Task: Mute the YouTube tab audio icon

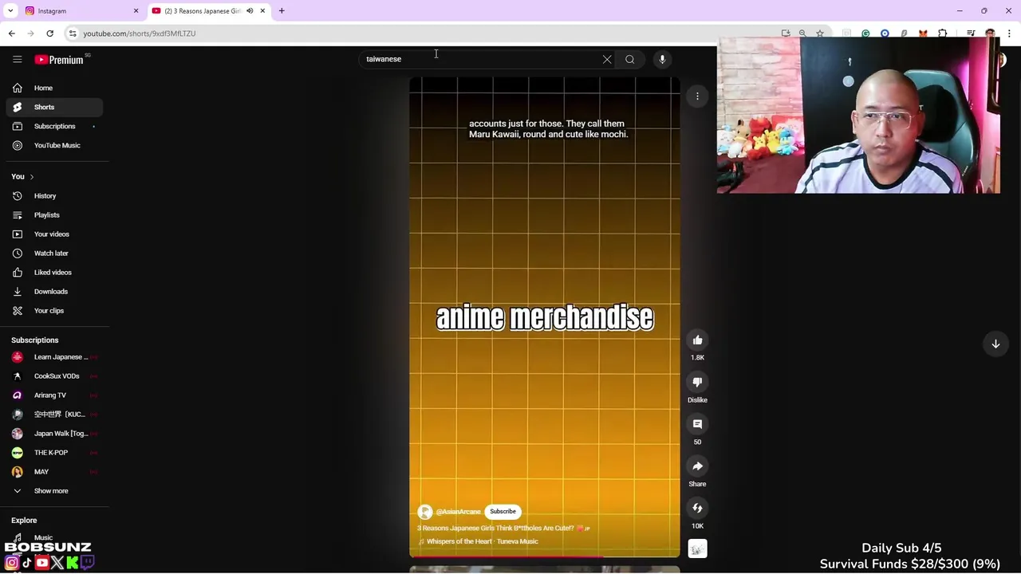Action: 250,11
